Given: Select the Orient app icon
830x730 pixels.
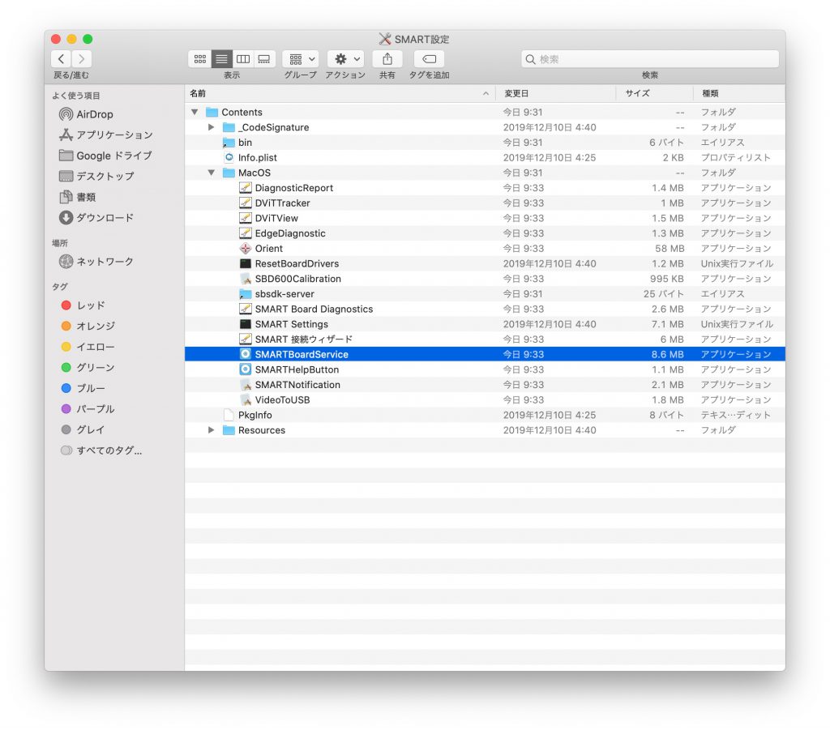Looking at the screenshot, I should tap(245, 249).
